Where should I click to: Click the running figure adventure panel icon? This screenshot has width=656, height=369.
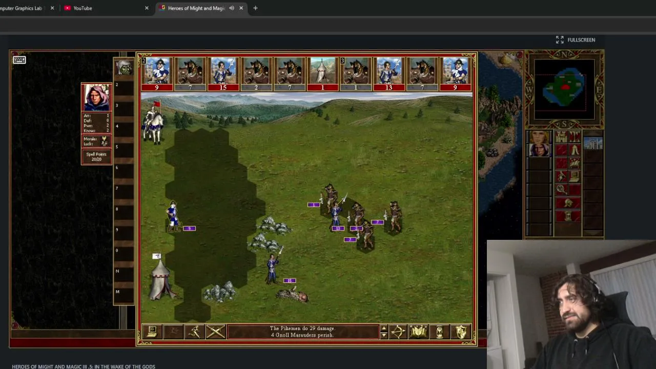[x=561, y=177]
